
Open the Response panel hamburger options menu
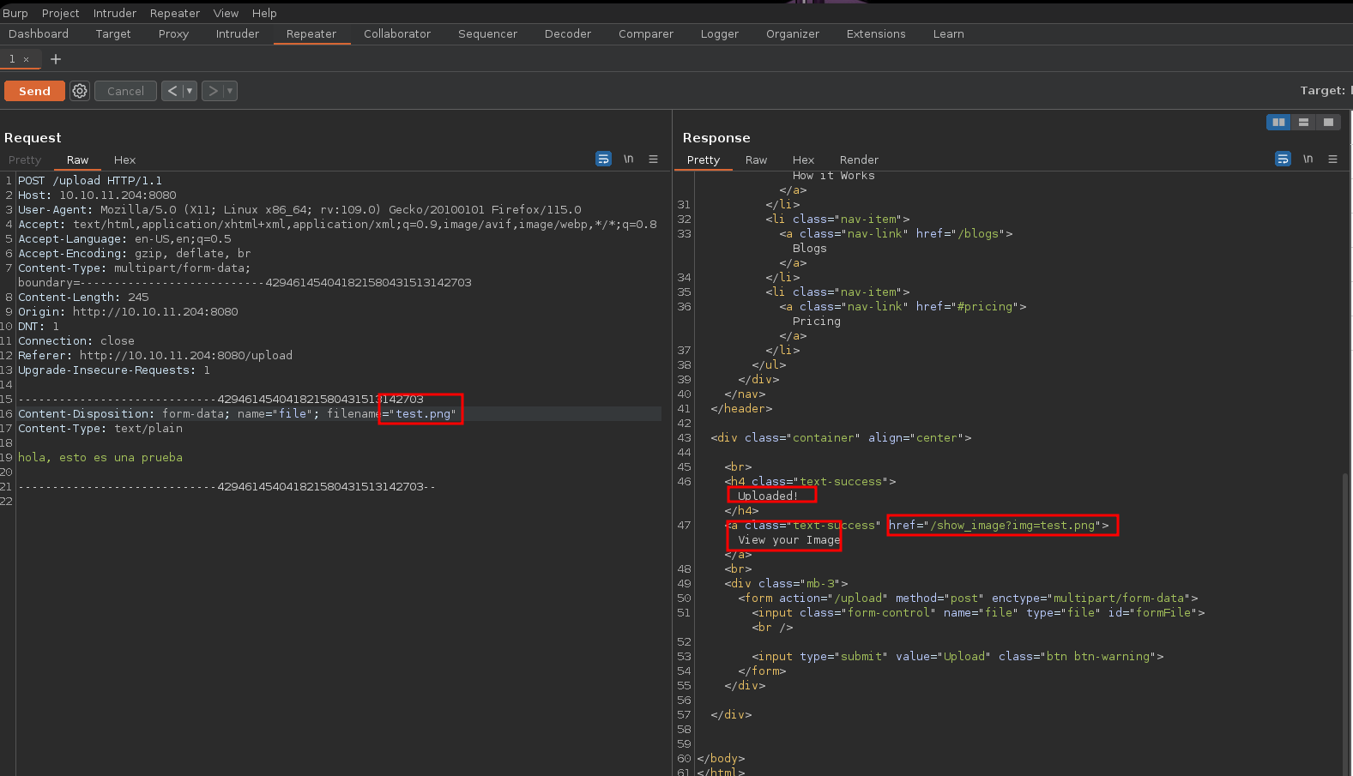click(1332, 159)
